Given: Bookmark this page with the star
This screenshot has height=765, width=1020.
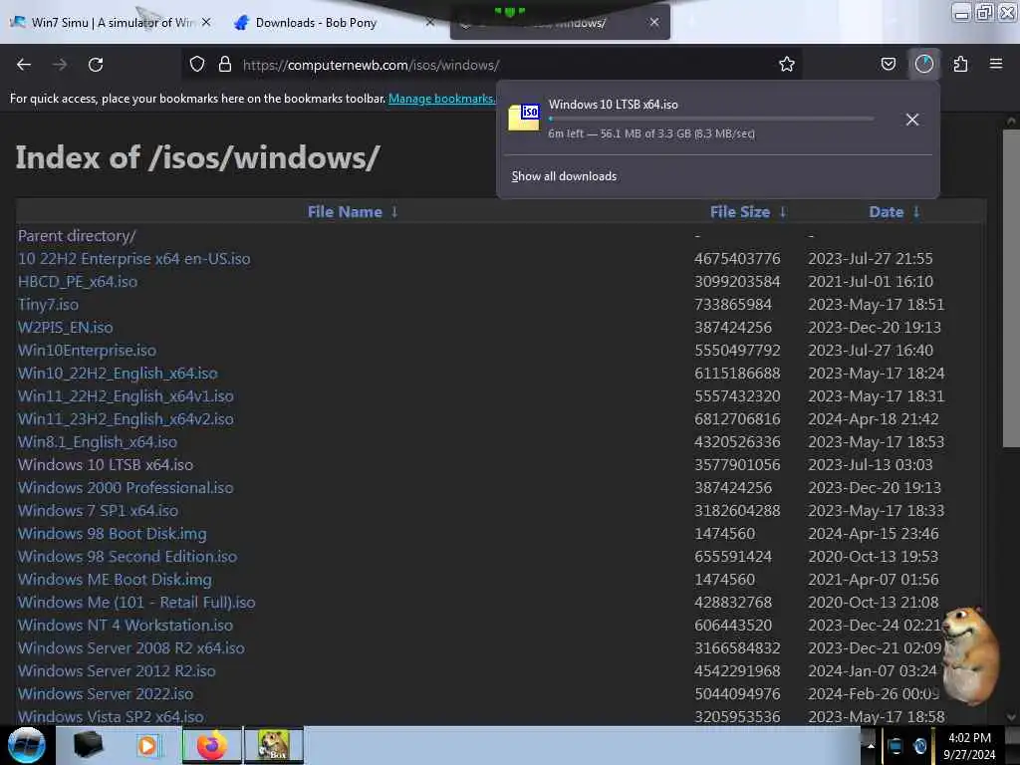Looking at the screenshot, I should click(x=787, y=65).
